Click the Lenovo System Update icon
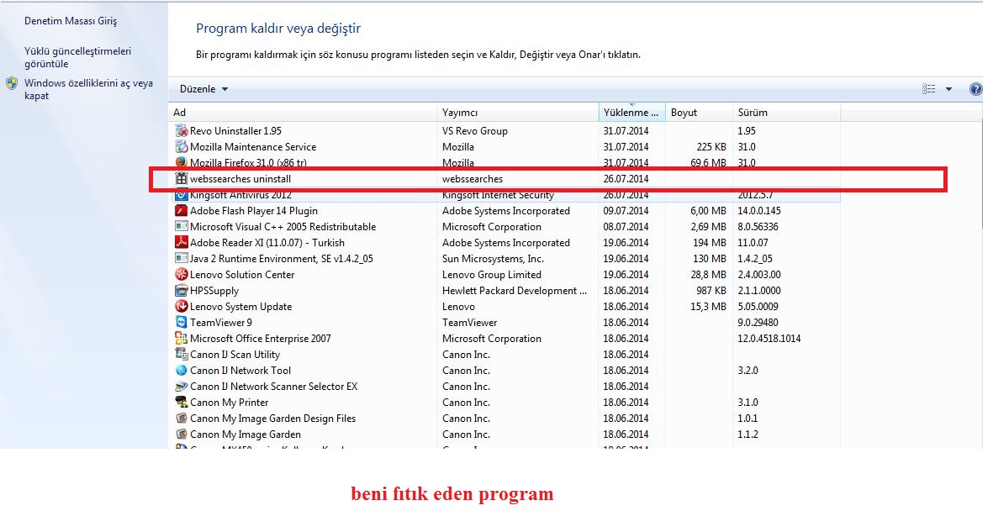 pos(181,307)
